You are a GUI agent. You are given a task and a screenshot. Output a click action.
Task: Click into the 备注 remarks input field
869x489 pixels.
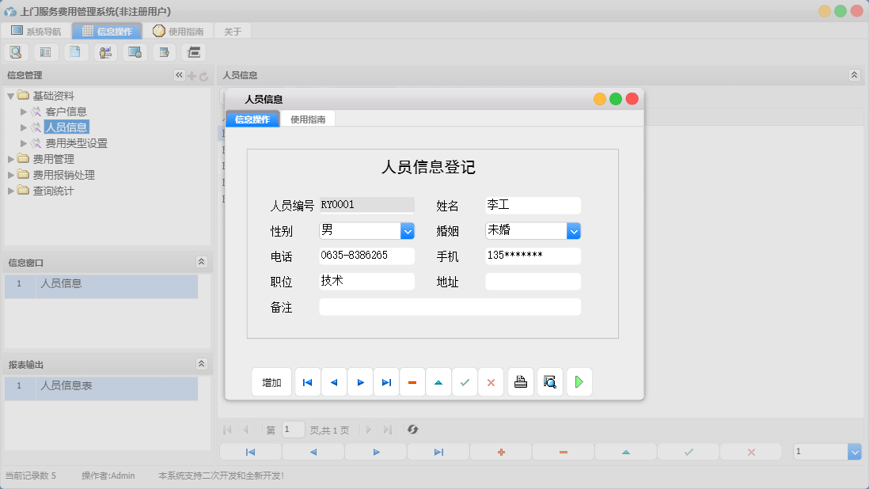[450, 306]
